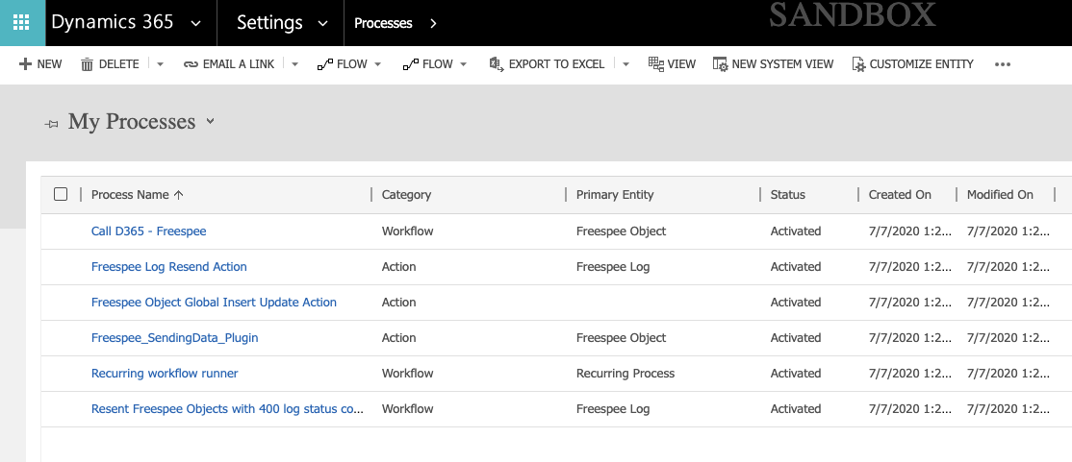This screenshot has width=1072, height=462.
Task: Click the trash can DELETE icon
Action: click(x=87, y=64)
